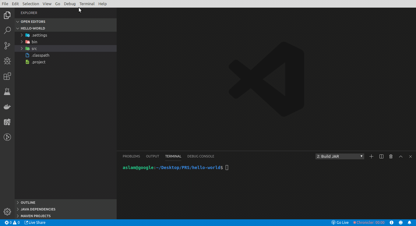Viewport: 416px width, 226px height.
Task: Create a new terminal with plus icon
Action: click(371, 156)
